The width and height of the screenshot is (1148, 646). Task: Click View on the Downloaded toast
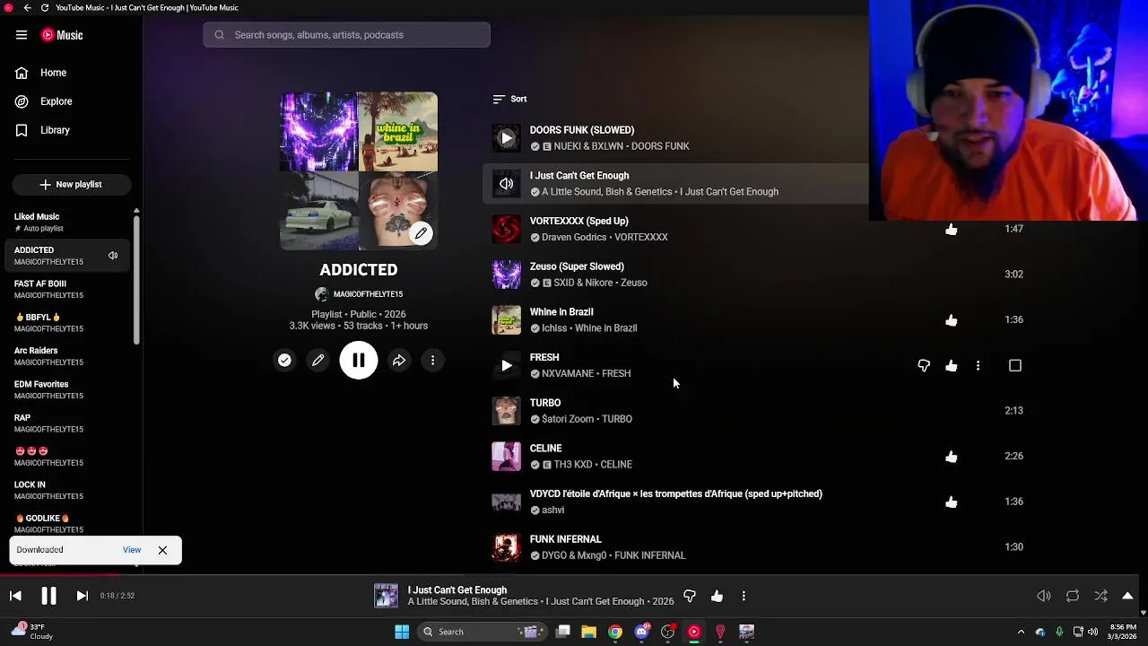tap(132, 550)
